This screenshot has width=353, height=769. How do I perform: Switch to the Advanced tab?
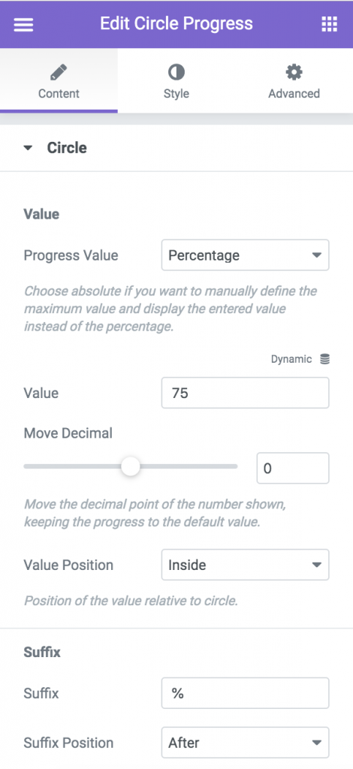294,81
